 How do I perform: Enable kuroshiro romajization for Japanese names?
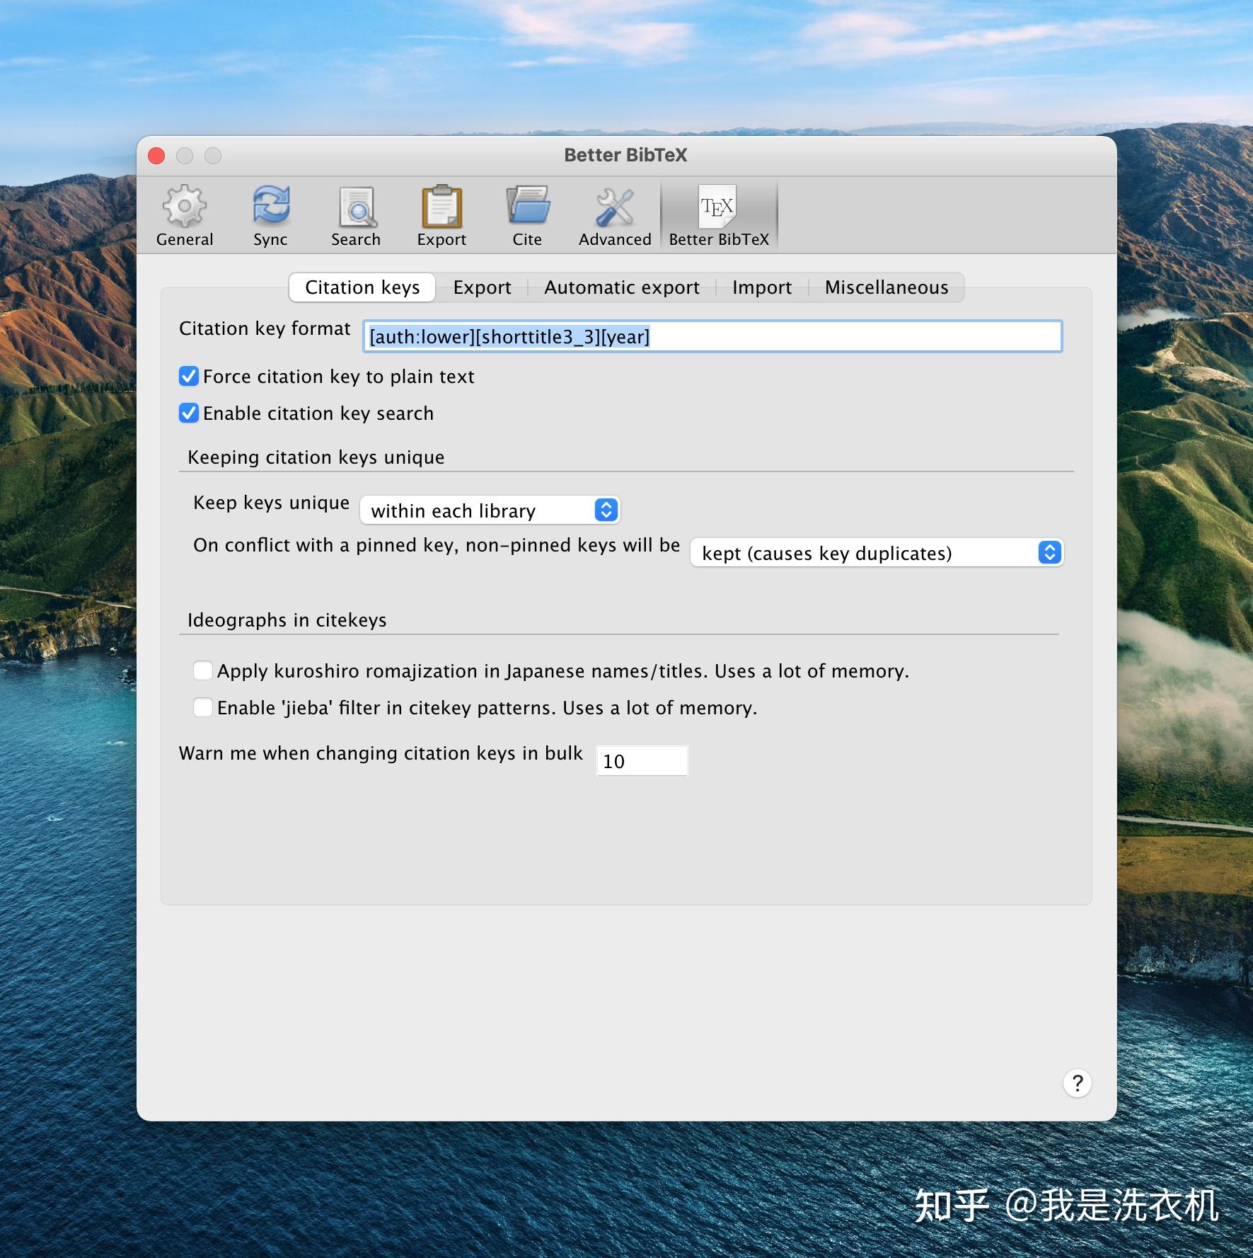(x=202, y=670)
